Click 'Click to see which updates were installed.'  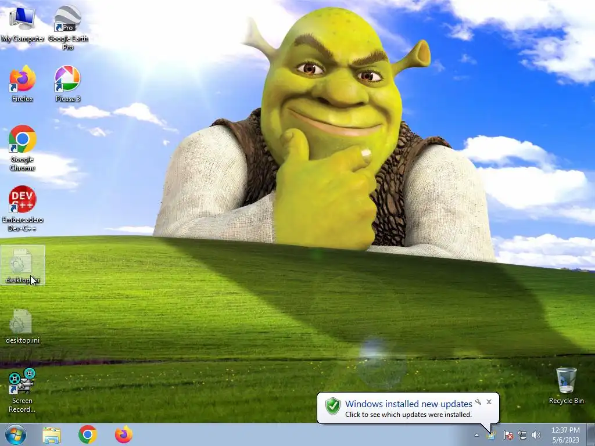[408, 415]
